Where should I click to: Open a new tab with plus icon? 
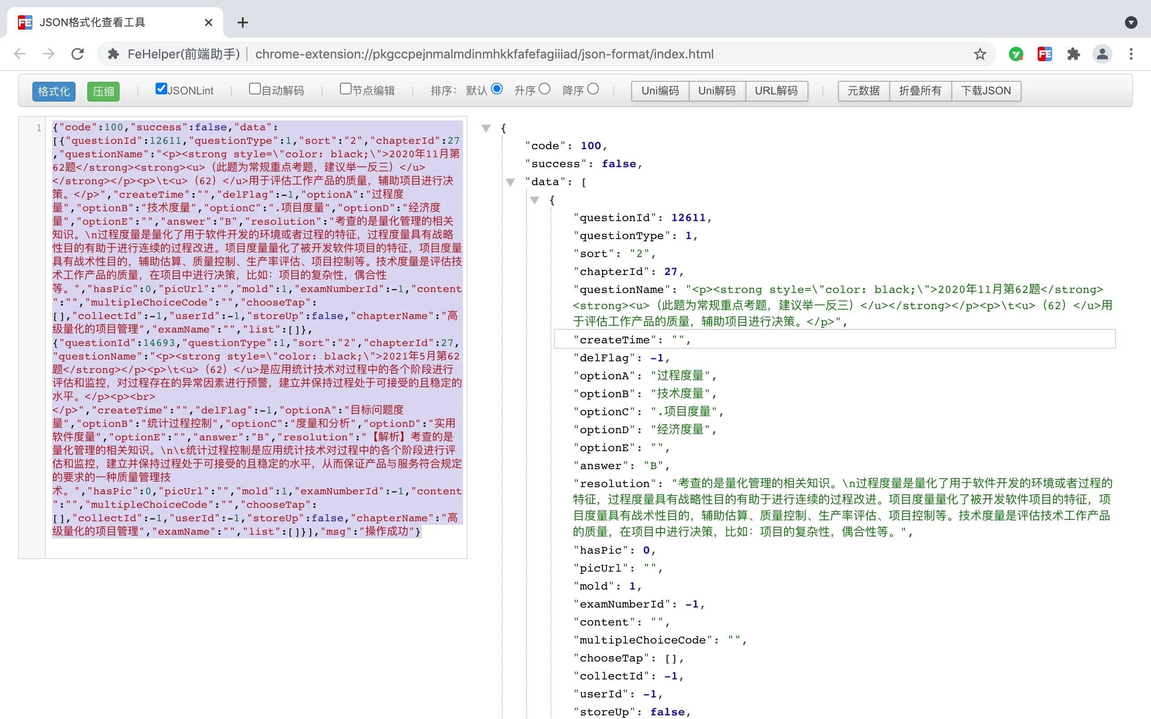243,22
